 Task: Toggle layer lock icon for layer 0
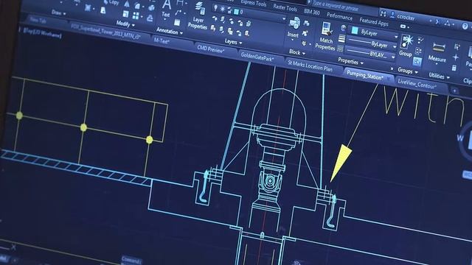[229, 10]
